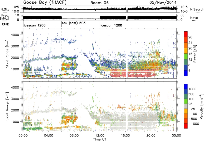The height and width of the screenshot is (141, 204).
Task: Click the 'N.Sky' legend label
Action: coord(5,9)
